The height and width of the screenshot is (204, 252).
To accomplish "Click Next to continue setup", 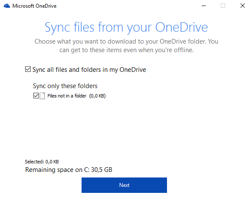I will tap(124, 185).
